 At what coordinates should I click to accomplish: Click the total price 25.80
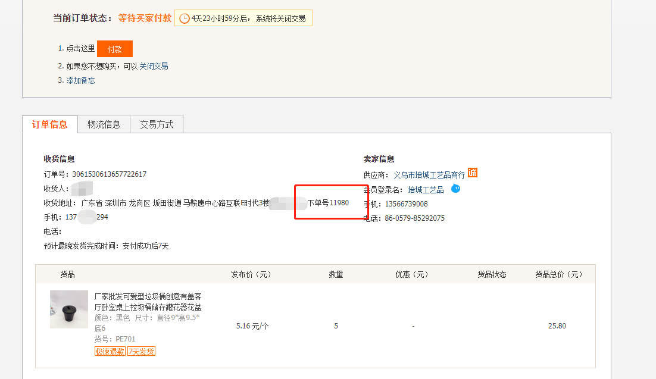[557, 326]
